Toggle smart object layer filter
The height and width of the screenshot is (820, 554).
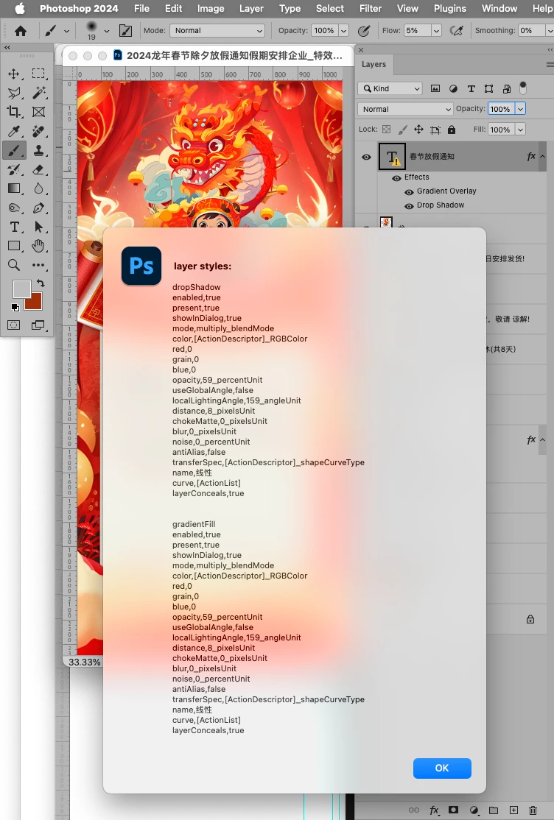click(506, 88)
